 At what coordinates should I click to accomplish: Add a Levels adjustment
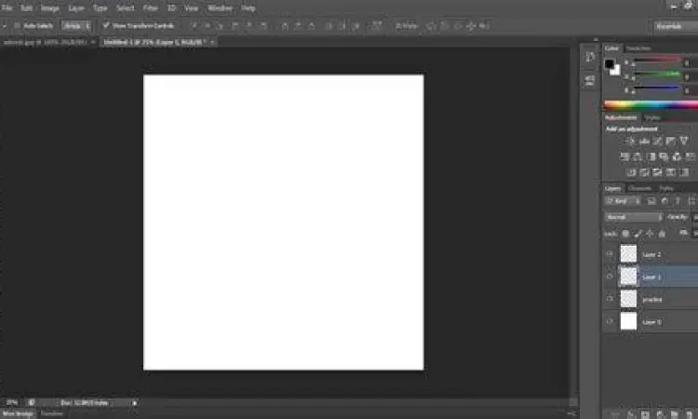[643, 141]
